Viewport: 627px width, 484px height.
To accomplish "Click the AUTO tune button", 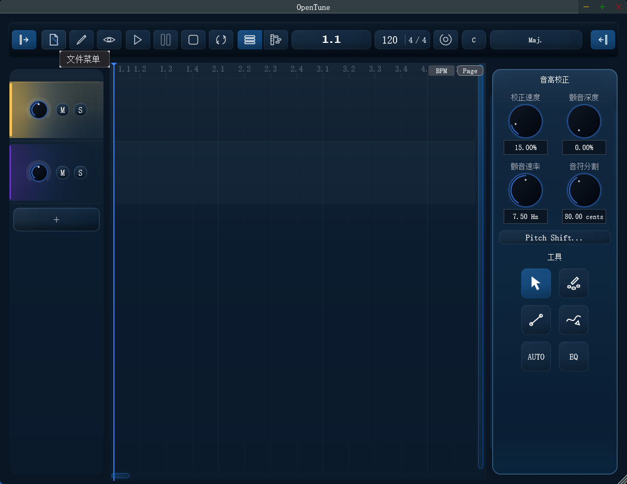I will point(536,356).
